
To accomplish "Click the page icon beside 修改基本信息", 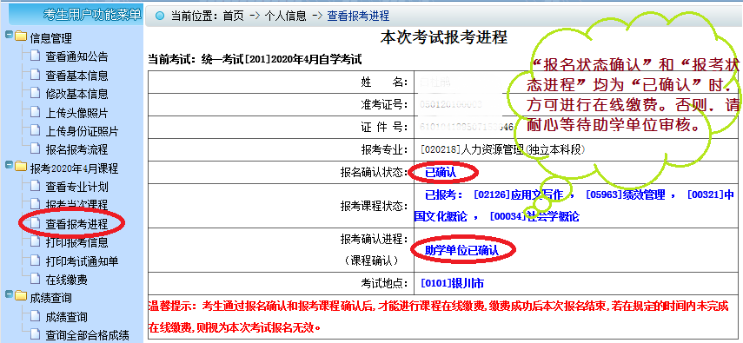I will point(35,93).
